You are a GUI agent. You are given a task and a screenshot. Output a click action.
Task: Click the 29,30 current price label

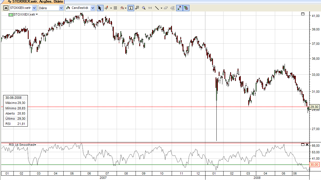314,107
